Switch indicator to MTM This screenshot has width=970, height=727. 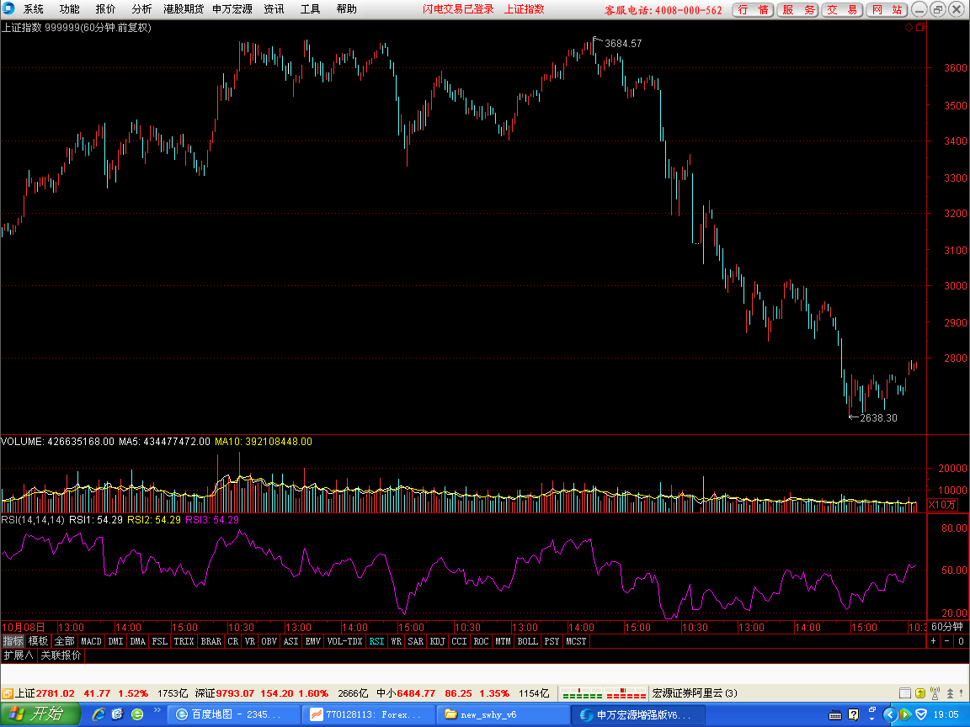pos(503,641)
